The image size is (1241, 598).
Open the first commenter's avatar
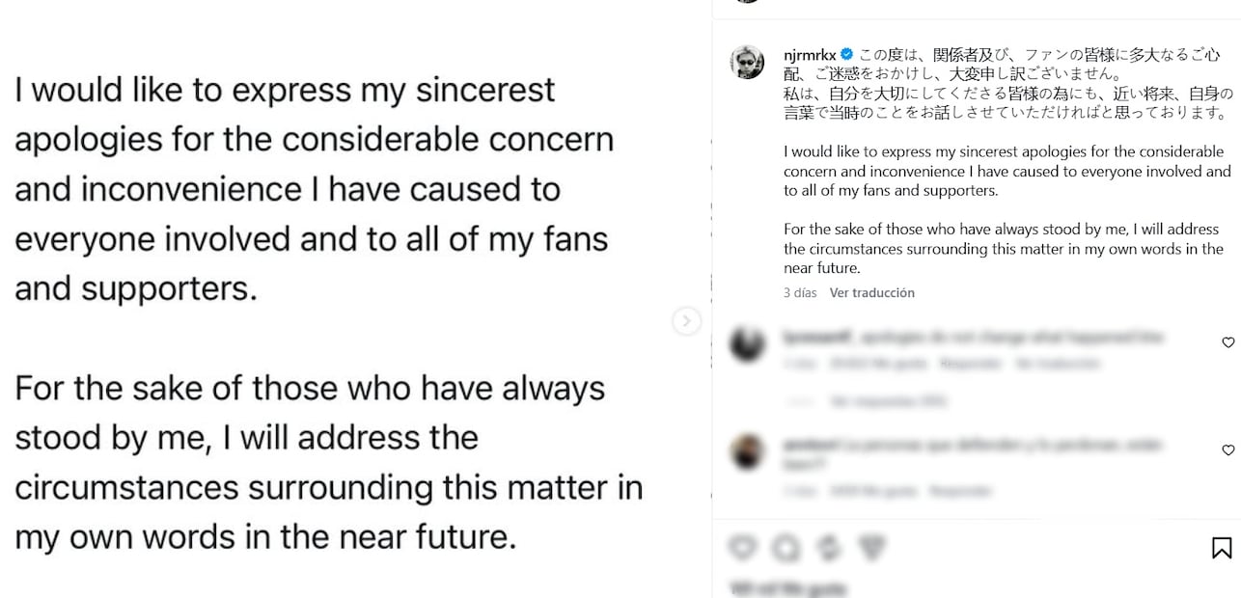(747, 344)
